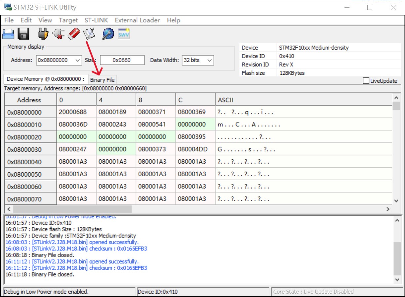Open the Edit menu
This screenshot has height=297, width=405.
point(26,20)
